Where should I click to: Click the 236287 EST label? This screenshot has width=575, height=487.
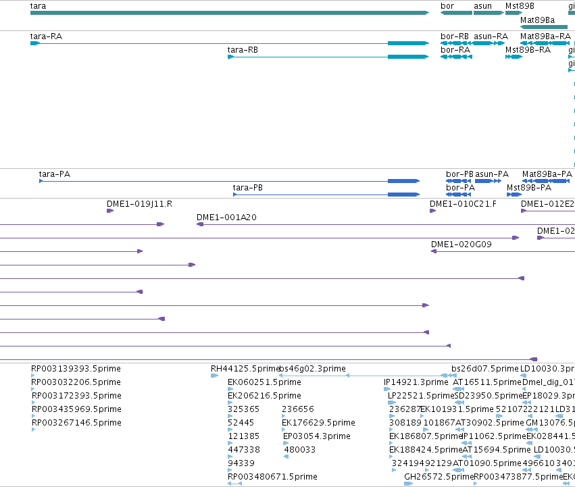point(405,409)
